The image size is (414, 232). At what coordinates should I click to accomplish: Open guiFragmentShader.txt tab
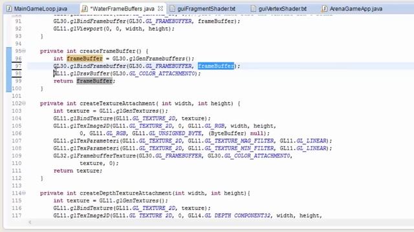(206, 8)
